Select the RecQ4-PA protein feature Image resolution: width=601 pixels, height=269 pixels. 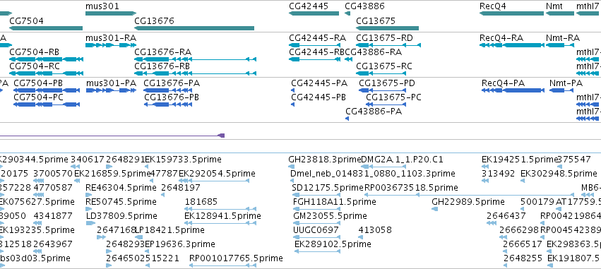coord(513,90)
